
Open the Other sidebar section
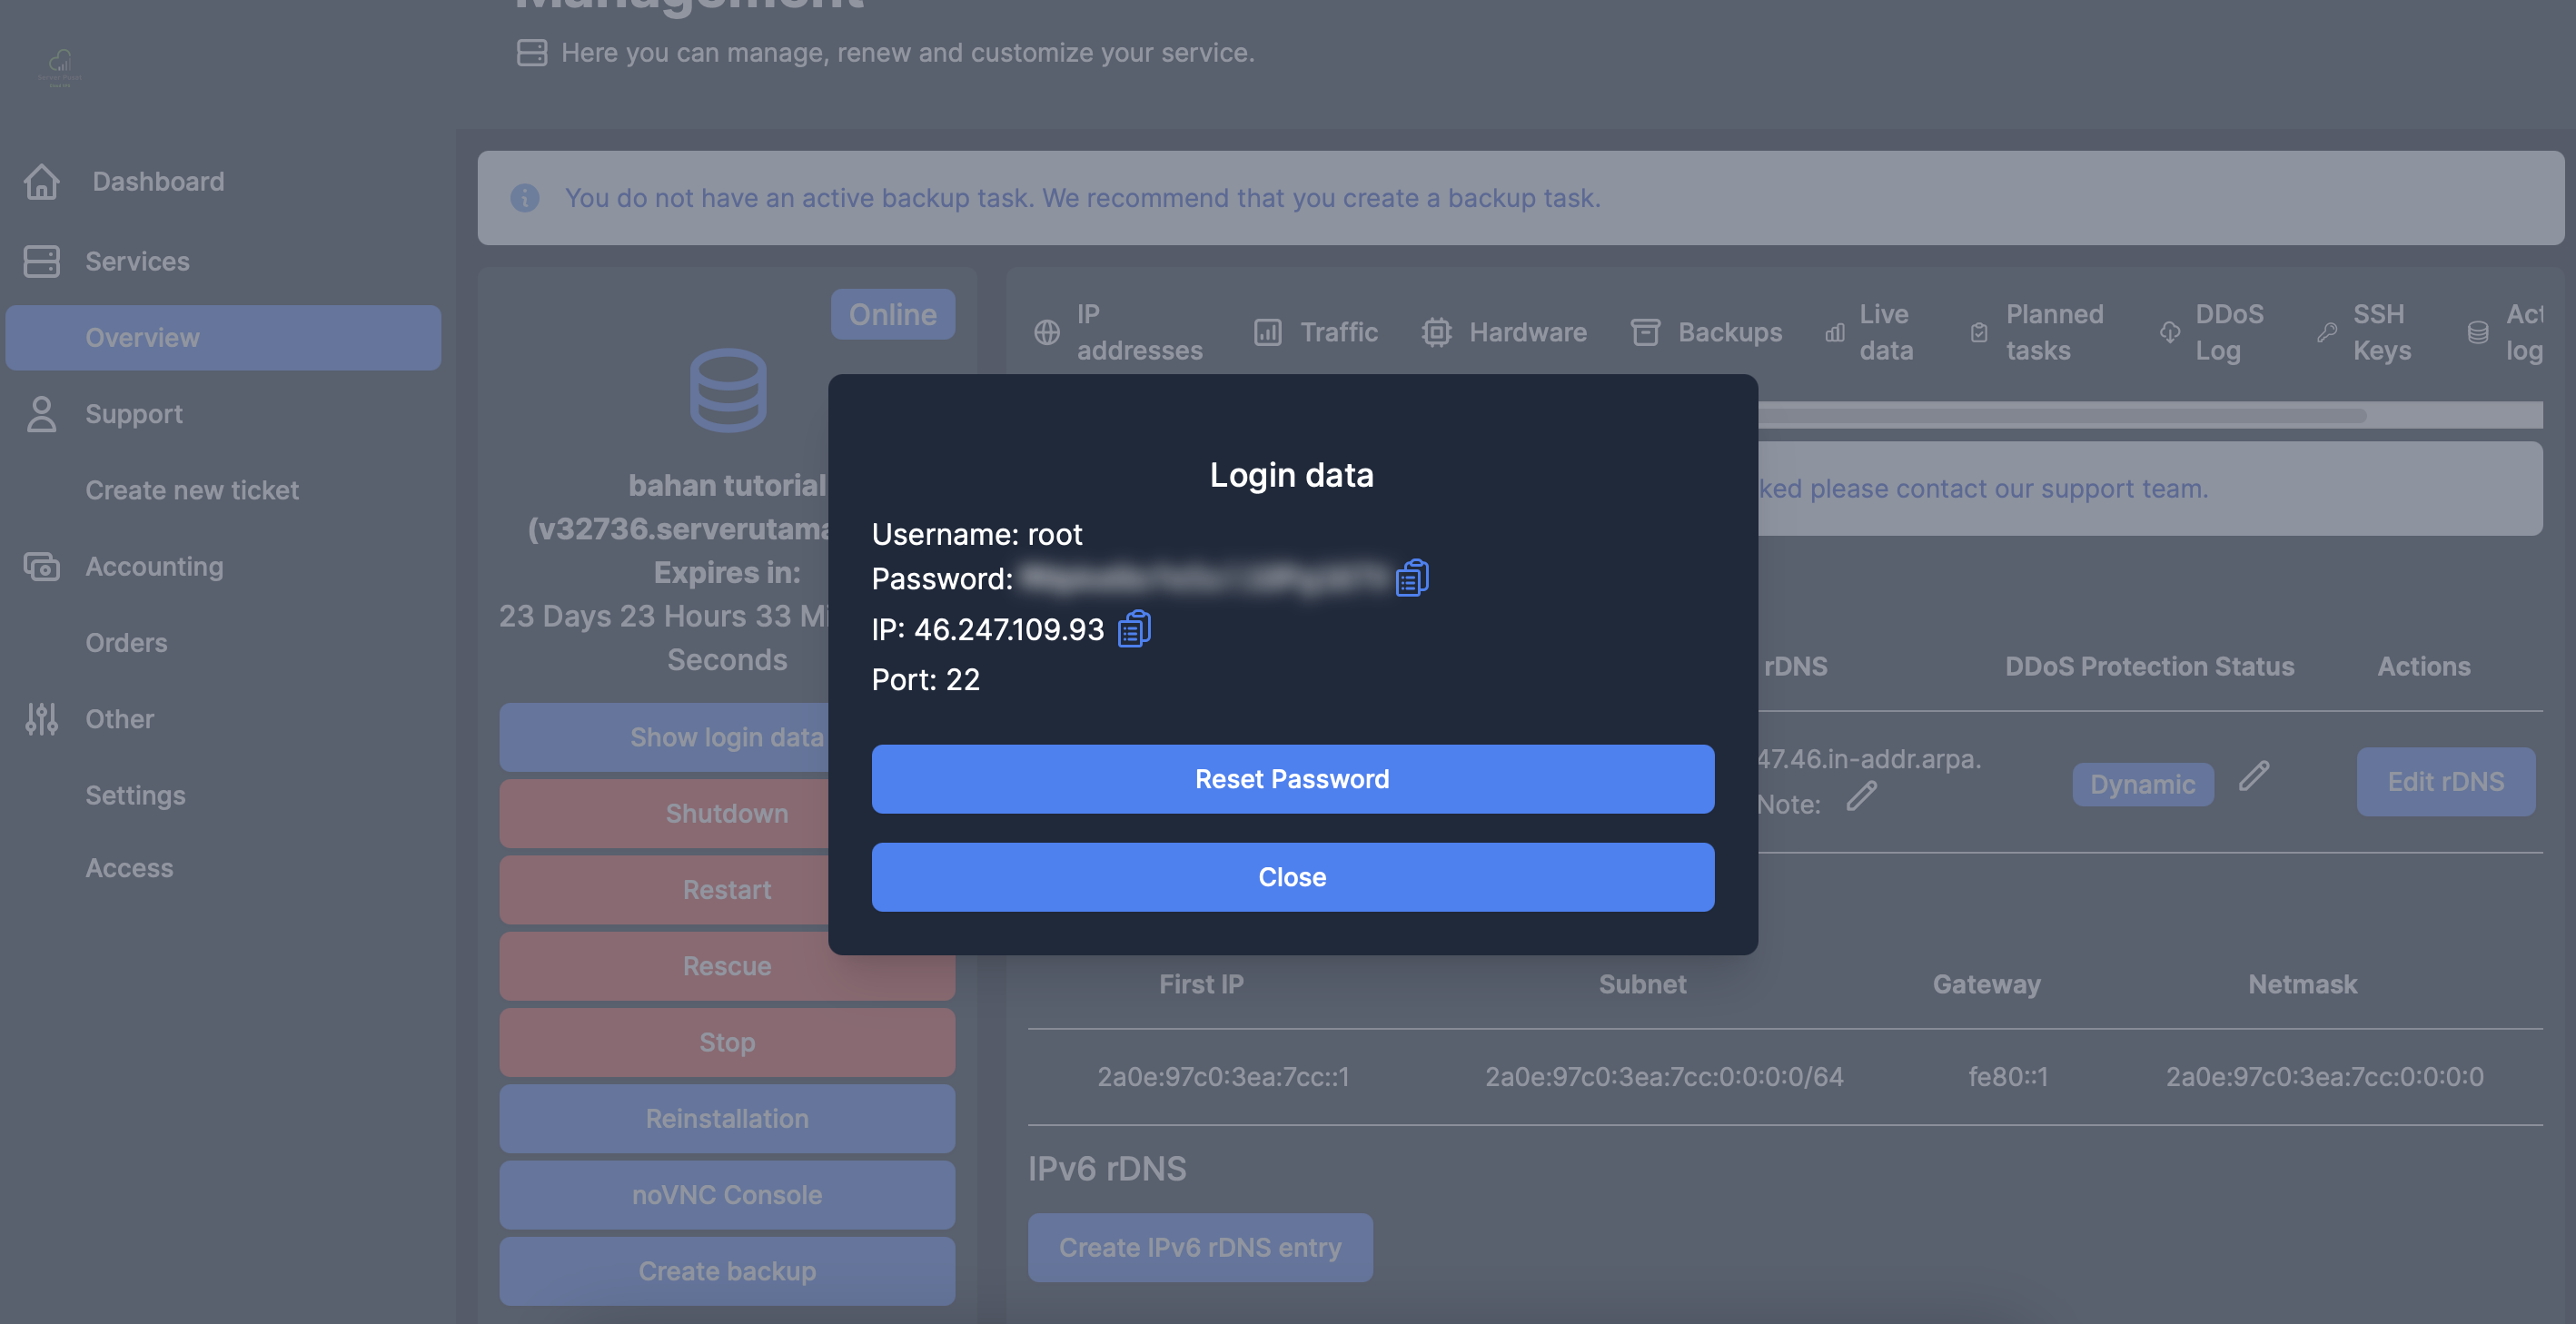pyautogui.click(x=119, y=720)
